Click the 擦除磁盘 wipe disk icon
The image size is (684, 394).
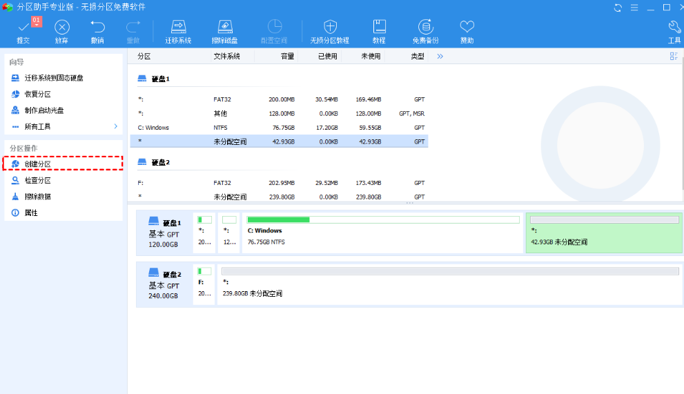225,28
